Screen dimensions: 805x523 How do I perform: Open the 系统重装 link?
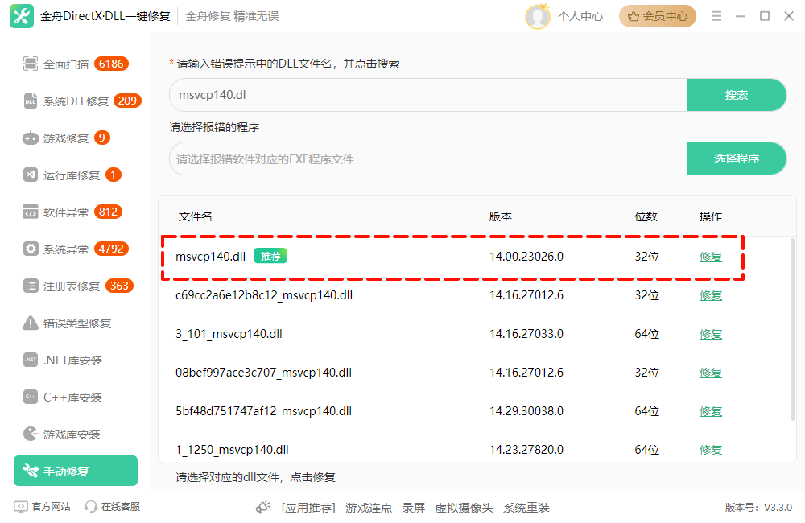click(x=526, y=508)
